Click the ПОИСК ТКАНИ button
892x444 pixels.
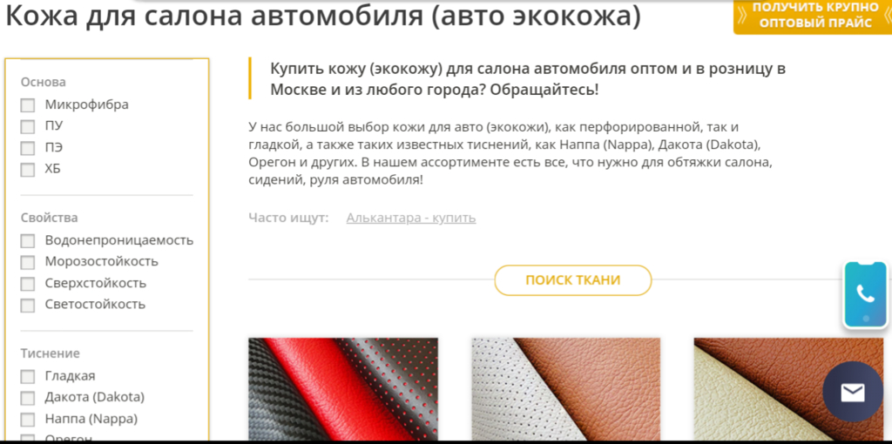pyautogui.click(x=573, y=280)
